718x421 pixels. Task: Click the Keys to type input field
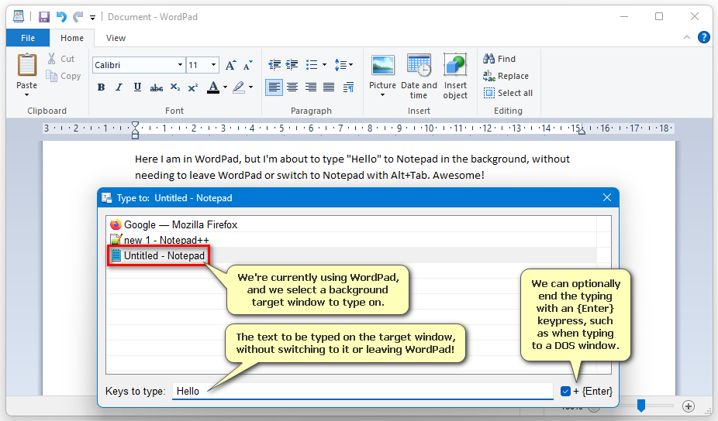click(x=361, y=392)
